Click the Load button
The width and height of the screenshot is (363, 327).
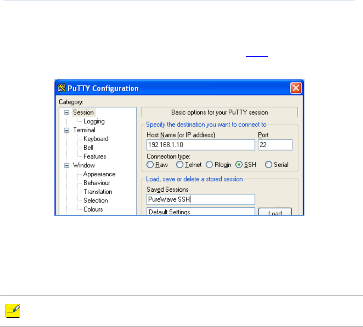pos(275,212)
